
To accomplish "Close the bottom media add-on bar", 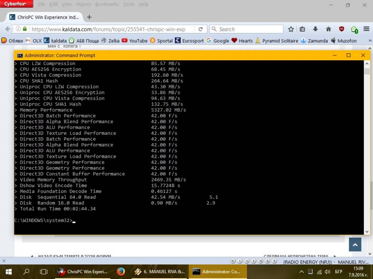I will click(x=4, y=261).
